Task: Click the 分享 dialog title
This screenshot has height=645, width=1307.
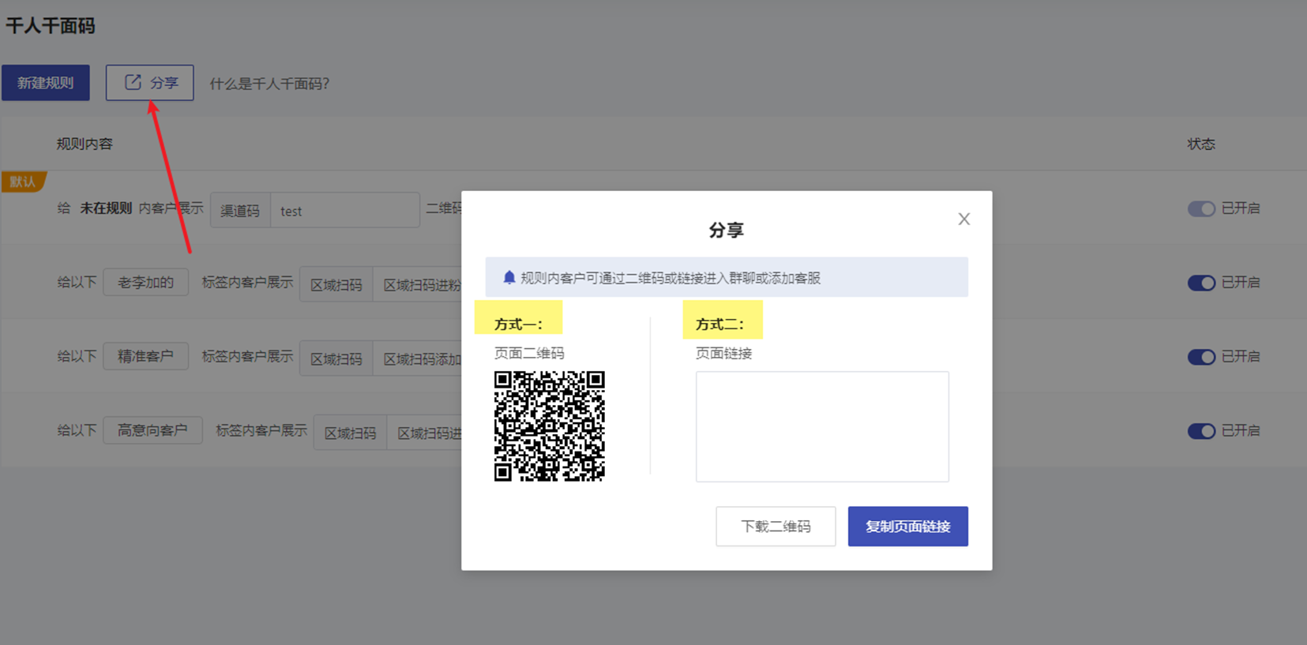Action: click(x=727, y=231)
